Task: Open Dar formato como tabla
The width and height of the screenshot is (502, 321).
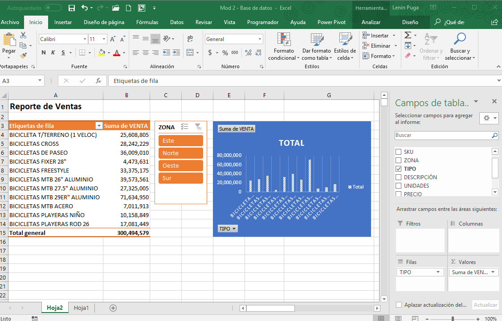Action: click(316, 46)
